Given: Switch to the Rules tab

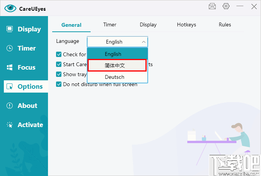Looking at the screenshot, I should (x=225, y=25).
